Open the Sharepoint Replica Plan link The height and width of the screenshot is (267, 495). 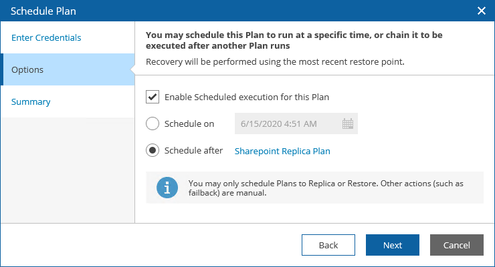282,151
